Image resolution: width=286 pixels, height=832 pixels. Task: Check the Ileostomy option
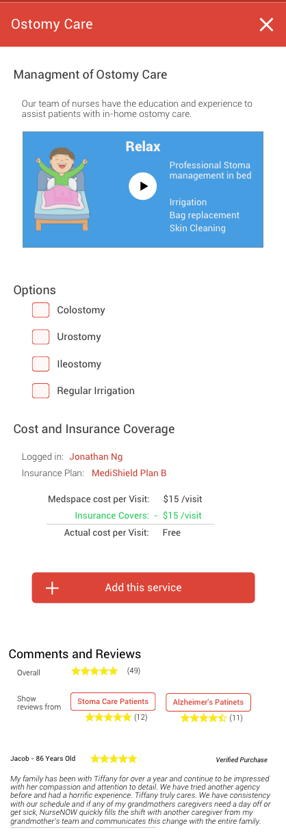(x=41, y=364)
